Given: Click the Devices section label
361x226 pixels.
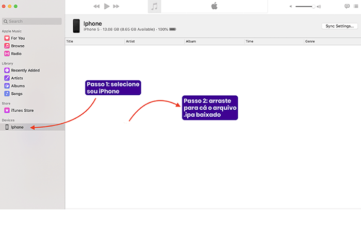Looking at the screenshot, I should (8, 120).
